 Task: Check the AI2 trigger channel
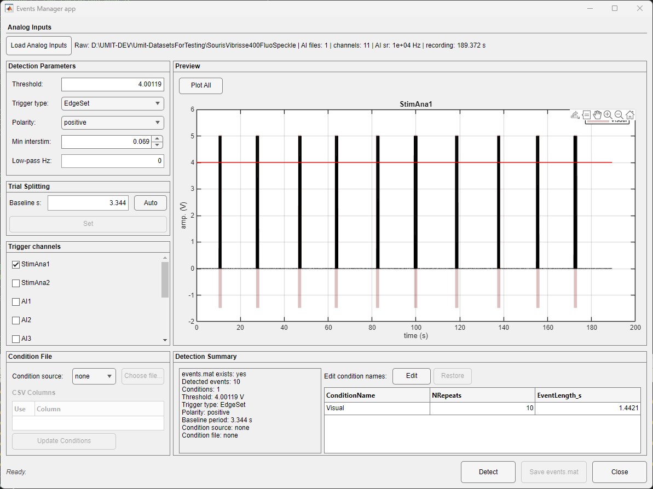[16, 321]
